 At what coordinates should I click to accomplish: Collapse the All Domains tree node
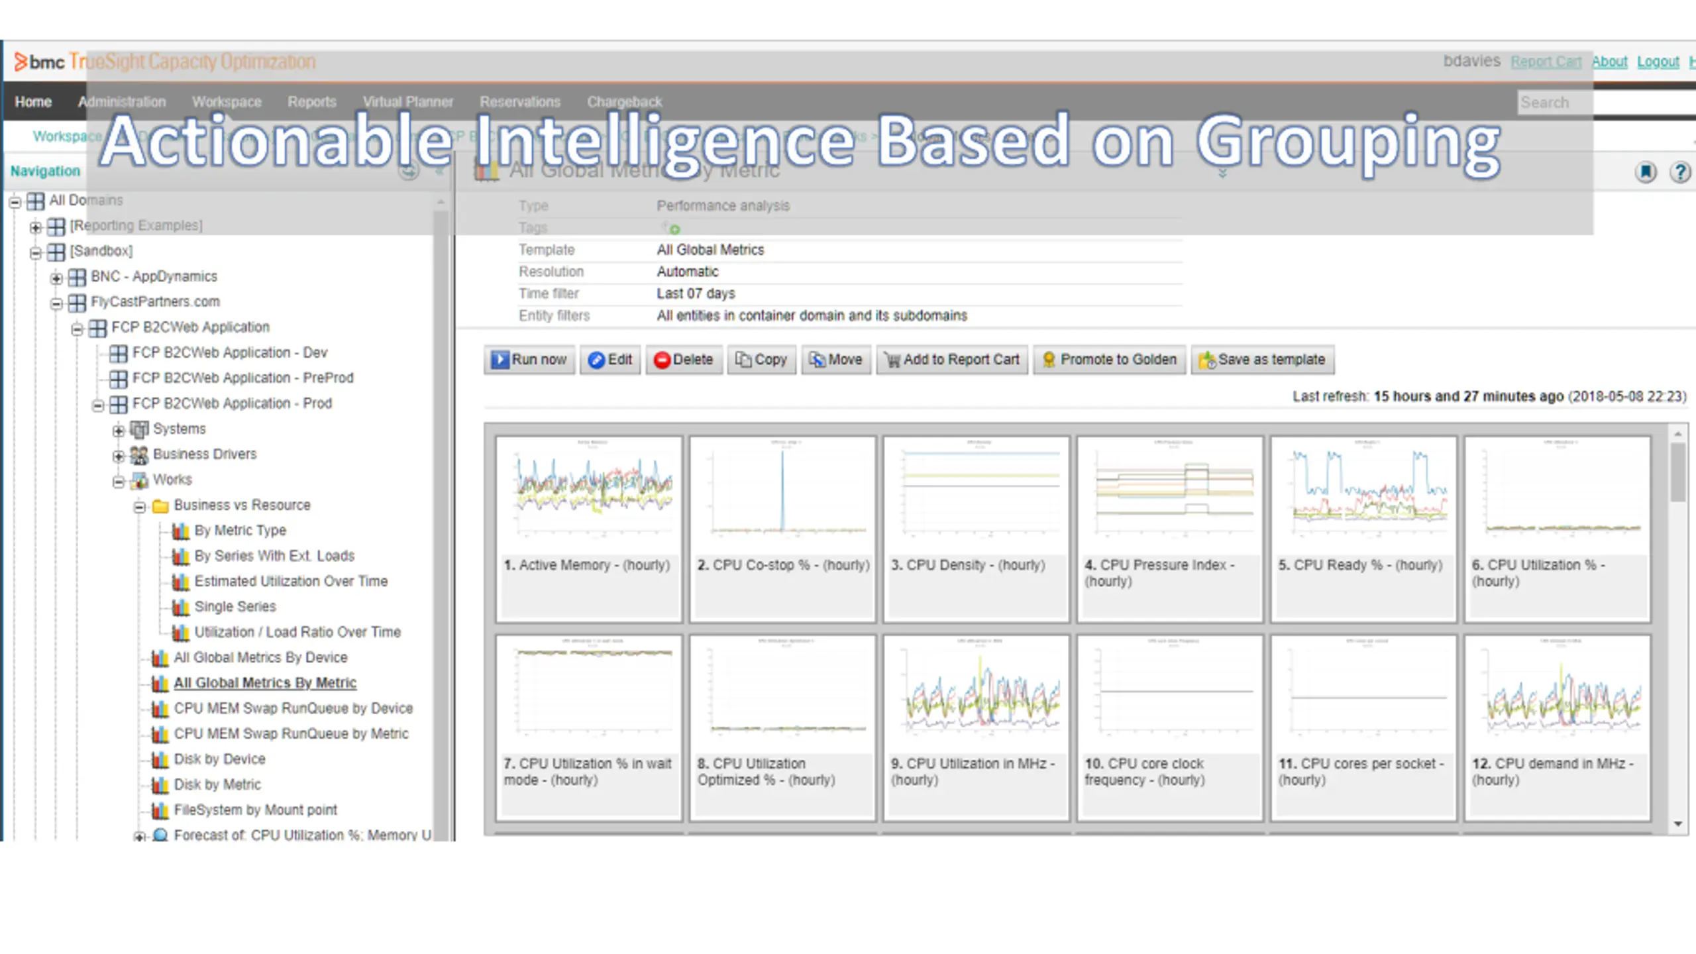15,202
